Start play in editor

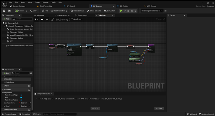121,11
